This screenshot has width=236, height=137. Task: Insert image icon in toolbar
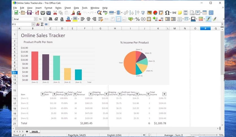(149, 13)
